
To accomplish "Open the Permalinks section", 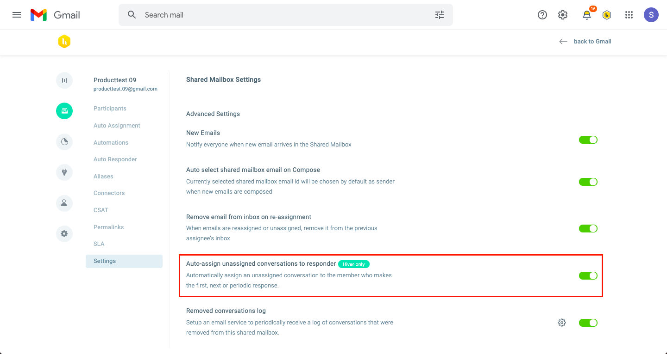I will point(108,227).
